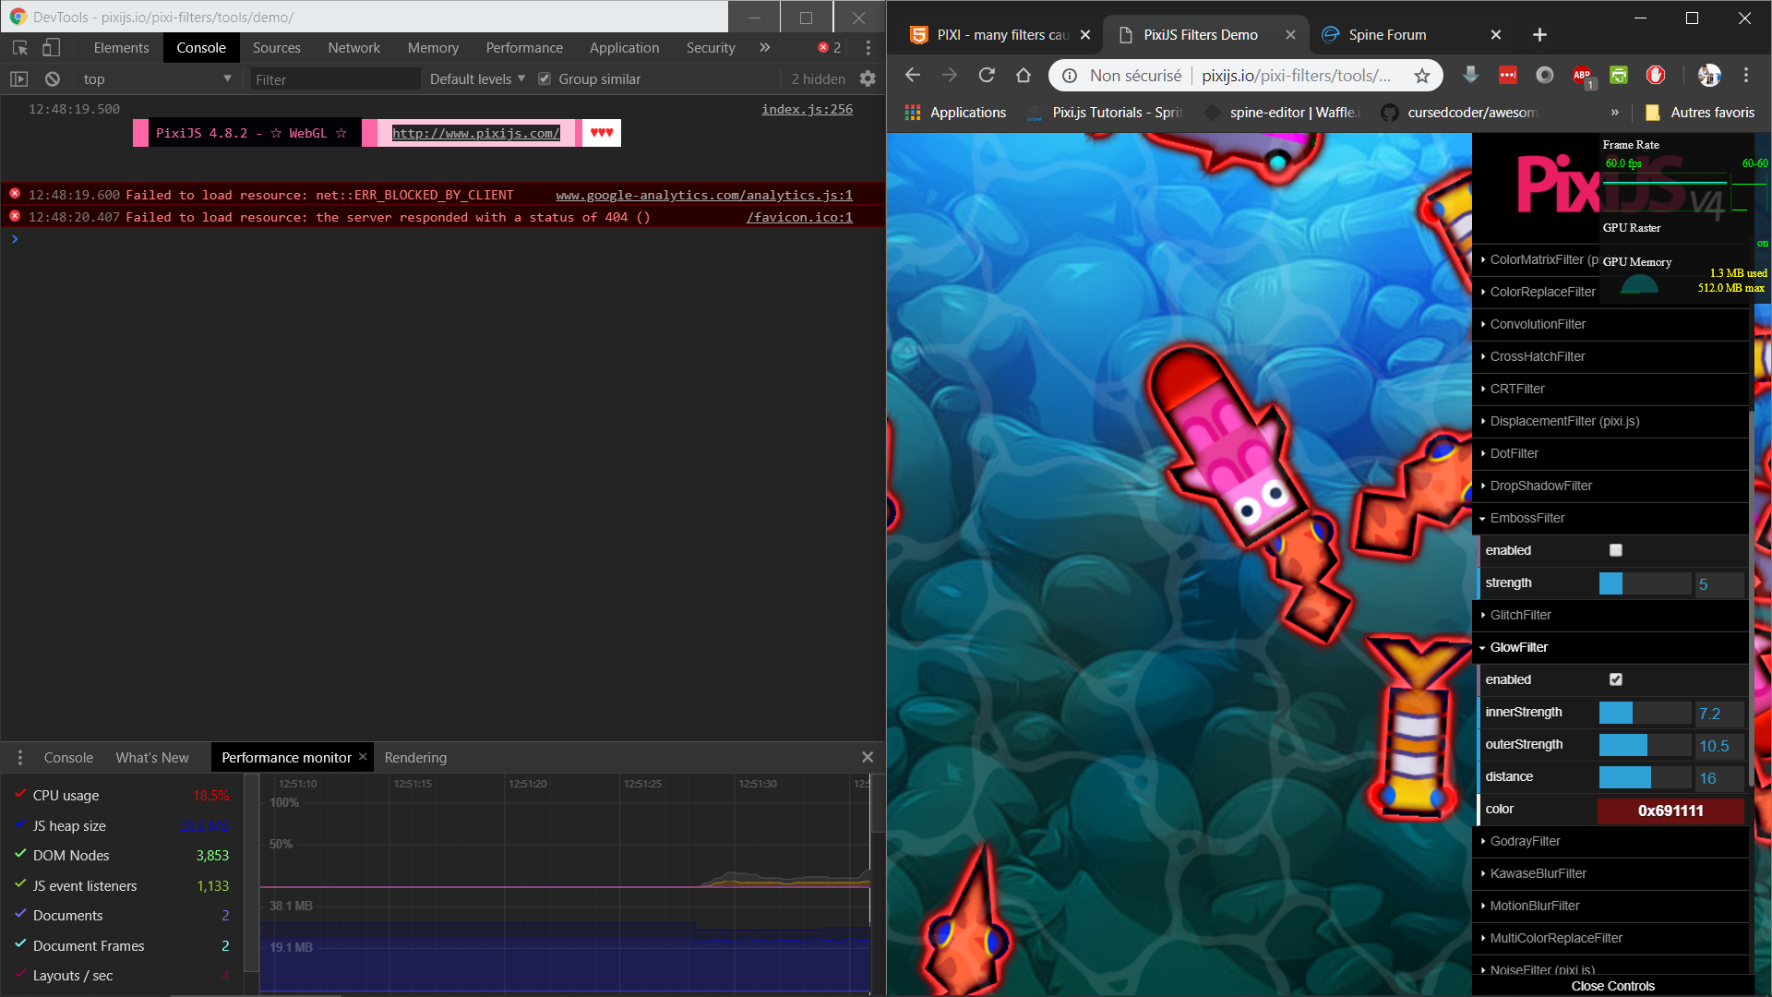Image resolution: width=1772 pixels, height=997 pixels.
Task: Toggle JS heap size metric
Action: 20,824
